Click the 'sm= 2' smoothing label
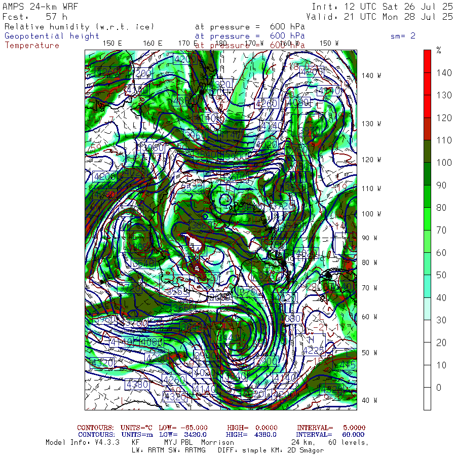The image size is (456, 456). pyautogui.click(x=403, y=36)
